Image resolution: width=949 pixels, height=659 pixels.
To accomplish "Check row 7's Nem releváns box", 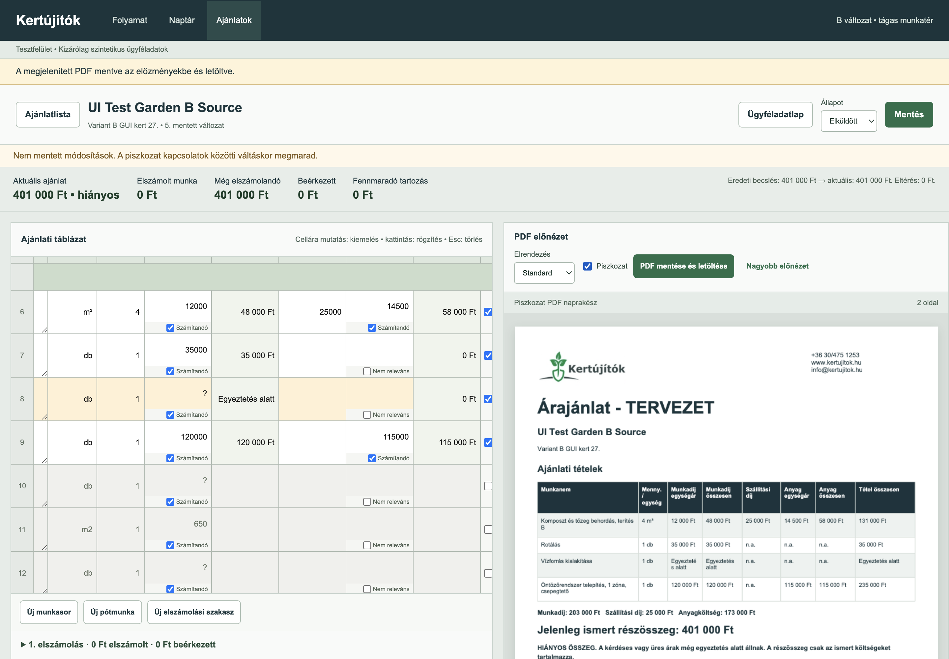I will (367, 371).
